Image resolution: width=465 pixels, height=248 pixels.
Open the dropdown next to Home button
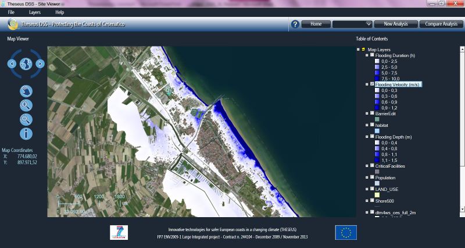(369, 24)
